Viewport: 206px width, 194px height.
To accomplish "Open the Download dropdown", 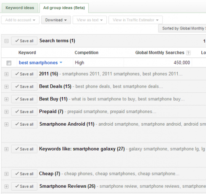I will (56, 20).
